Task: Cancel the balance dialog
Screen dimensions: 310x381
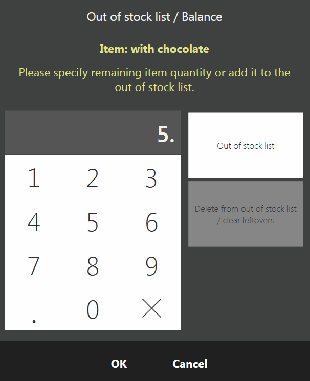Action: tap(190, 364)
